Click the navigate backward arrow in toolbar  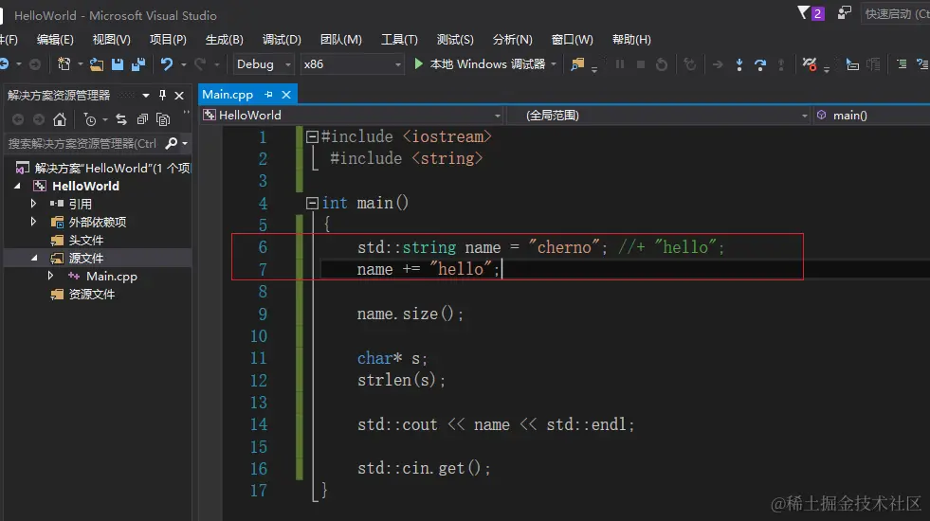[5, 64]
